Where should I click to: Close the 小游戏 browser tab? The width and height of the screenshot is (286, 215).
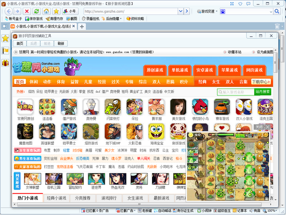pos(74,26)
